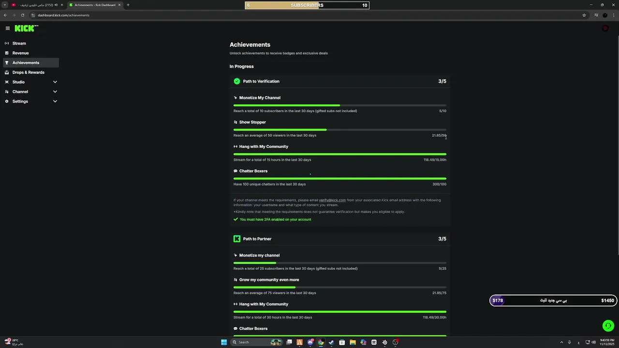The height and width of the screenshot is (348, 619).
Task: Open the Chrome three-dot menu
Action: (614, 15)
